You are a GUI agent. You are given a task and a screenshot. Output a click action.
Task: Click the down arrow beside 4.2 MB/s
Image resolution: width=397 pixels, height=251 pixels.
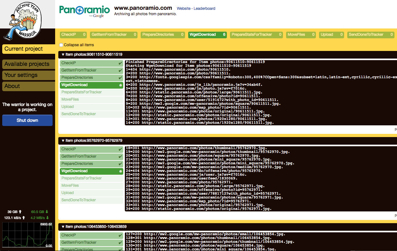point(48,218)
